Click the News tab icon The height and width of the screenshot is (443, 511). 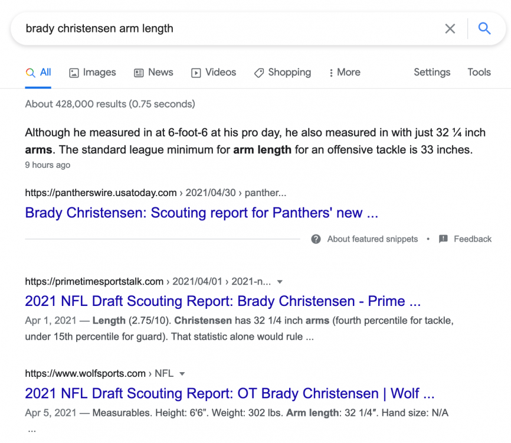pos(139,73)
